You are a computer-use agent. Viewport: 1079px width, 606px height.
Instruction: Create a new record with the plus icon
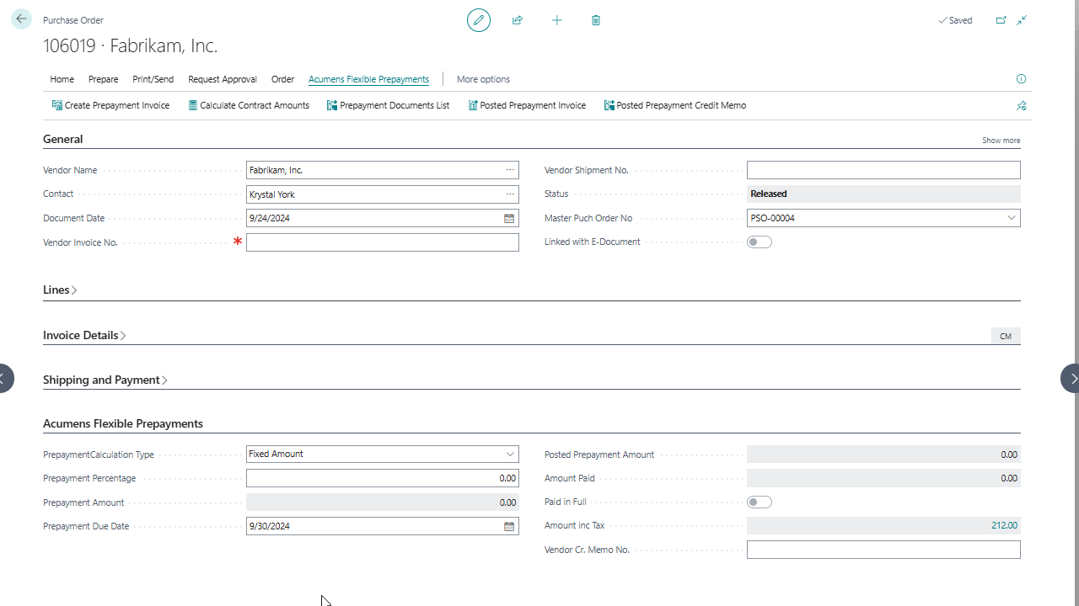point(556,20)
